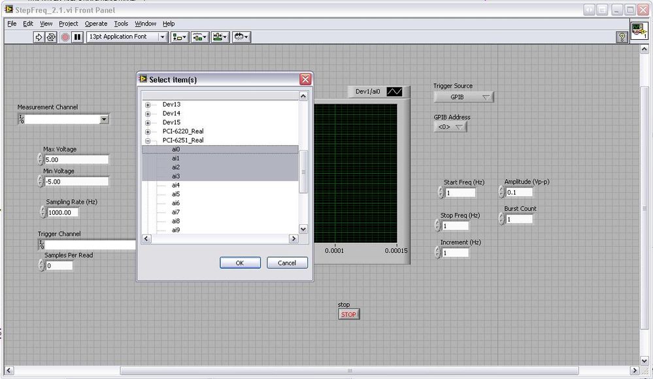Open the 13pt Application Font dropdown
Image resolution: width=653 pixels, height=379 pixels.
(x=127, y=37)
